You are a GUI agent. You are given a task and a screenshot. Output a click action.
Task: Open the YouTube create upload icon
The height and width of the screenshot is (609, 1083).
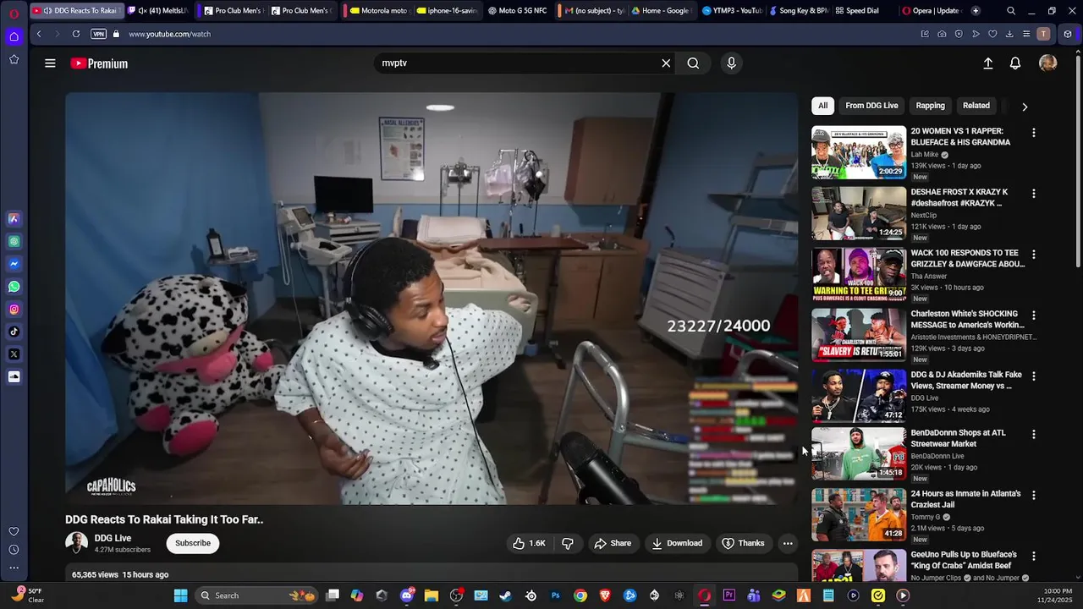tap(987, 63)
